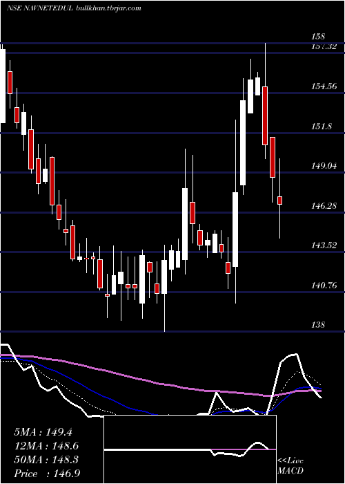Screen dimensions: 345x484
Task: Click the Price : 146.9 value
Action: tap(47, 474)
